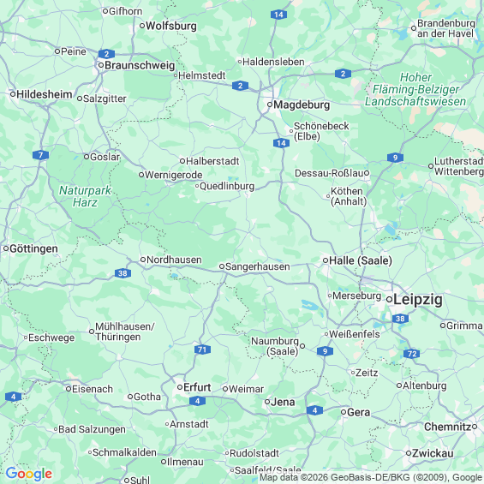484x484 pixels.
Task: Select the Sangerhausen town label
Action: click(258, 266)
